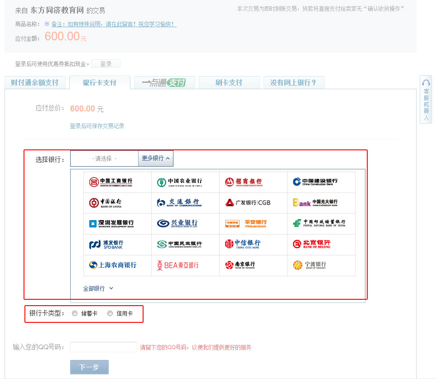The width and height of the screenshot is (437, 379).
Task: Select the 中国邮政储蓄银行 logo
Action: click(x=319, y=223)
